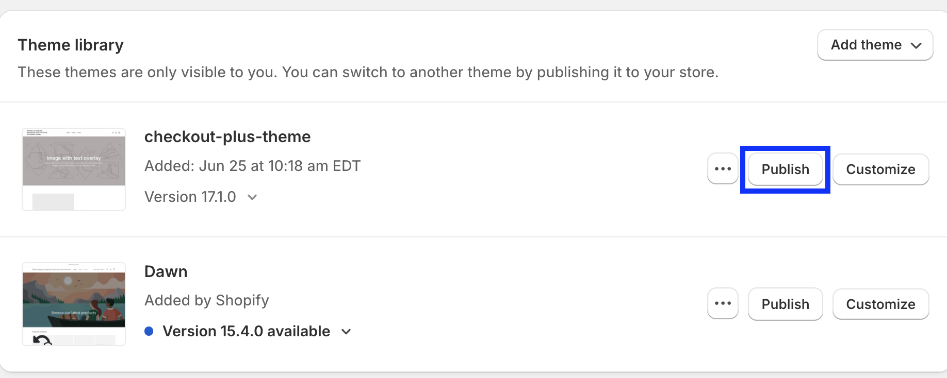Customize the Dawn theme
This screenshot has height=378, width=947.
[880, 304]
